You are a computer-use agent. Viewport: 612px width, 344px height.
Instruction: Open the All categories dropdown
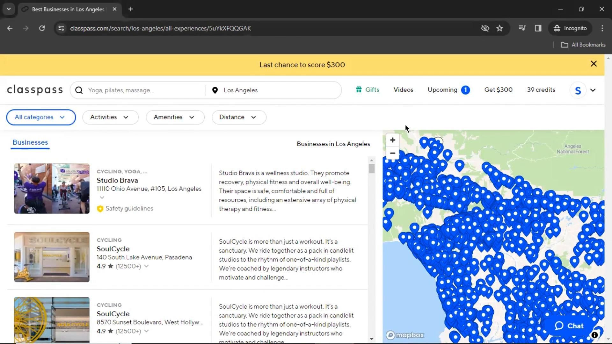tap(41, 117)
